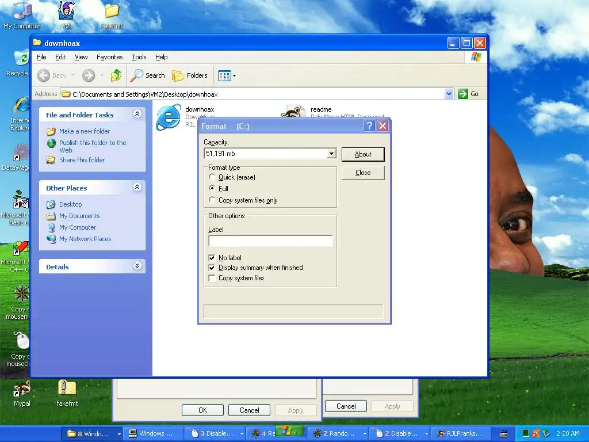The height and width of the screenshot is (442, 589).
Task: Click the folder icon in address bar
Action: [x=66, y=94]
